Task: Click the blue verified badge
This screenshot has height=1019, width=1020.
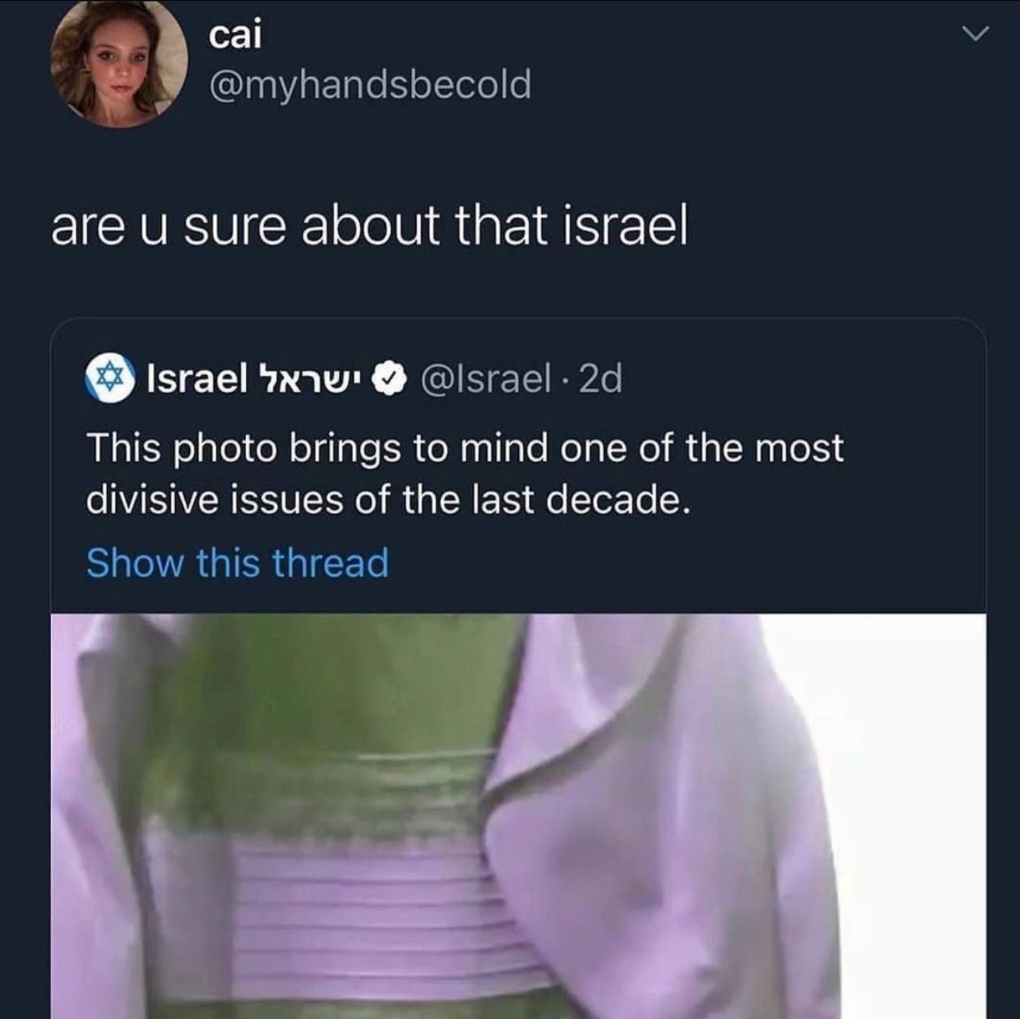Action: coord(388,379)
